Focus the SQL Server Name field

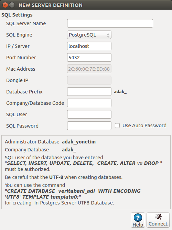point(110,23)
